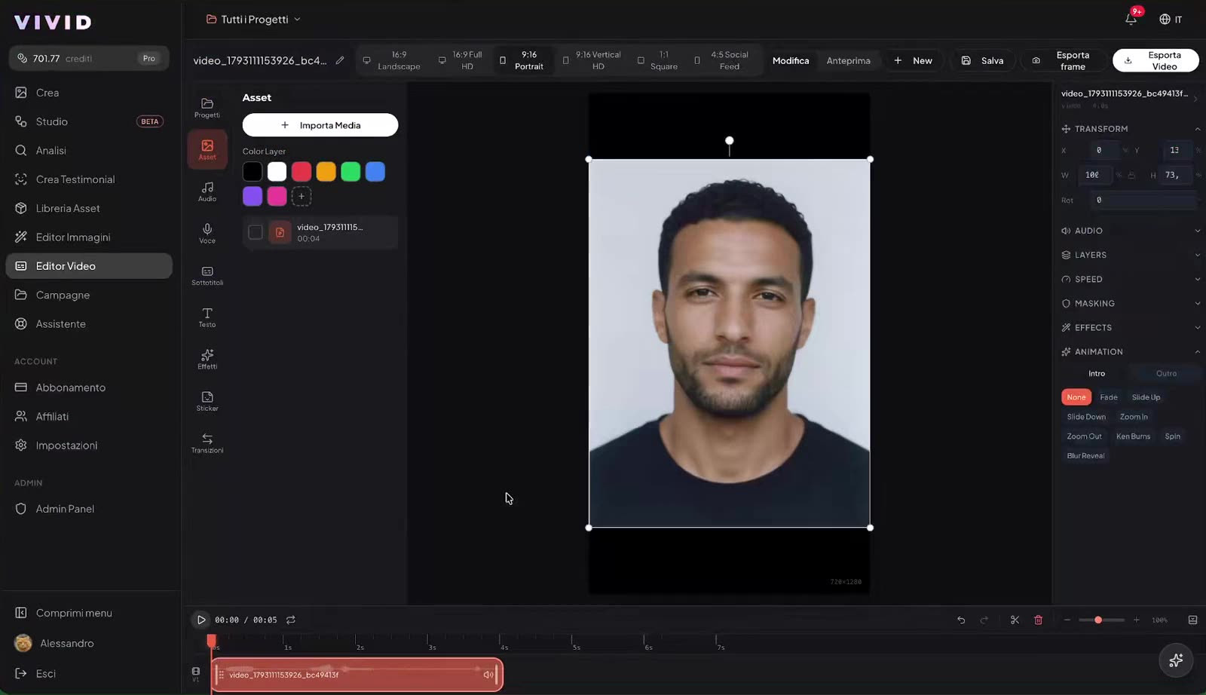This screenshot has width=1206, height=695.
Task: Apply the Ken Burns animation
Action: click(x=1133, y=436)
